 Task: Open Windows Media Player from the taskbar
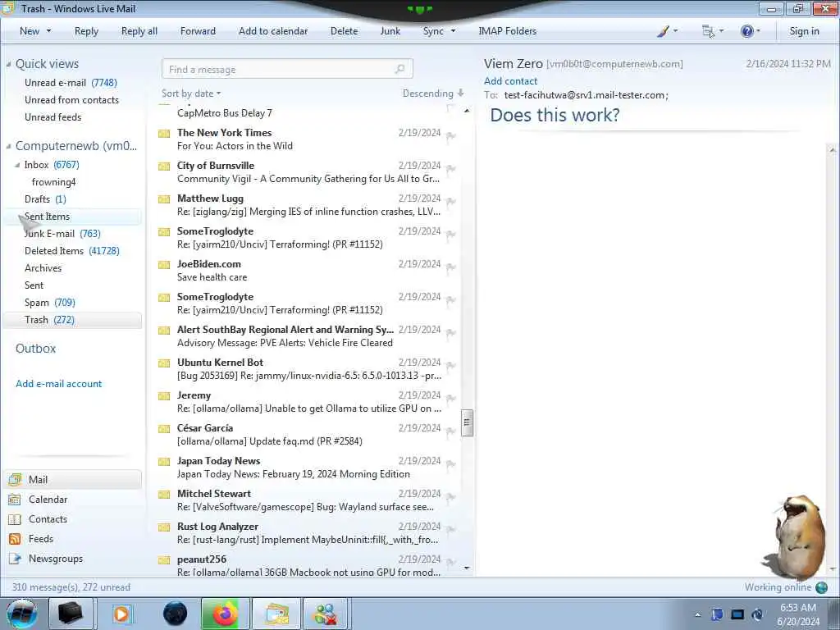(121, 614)
